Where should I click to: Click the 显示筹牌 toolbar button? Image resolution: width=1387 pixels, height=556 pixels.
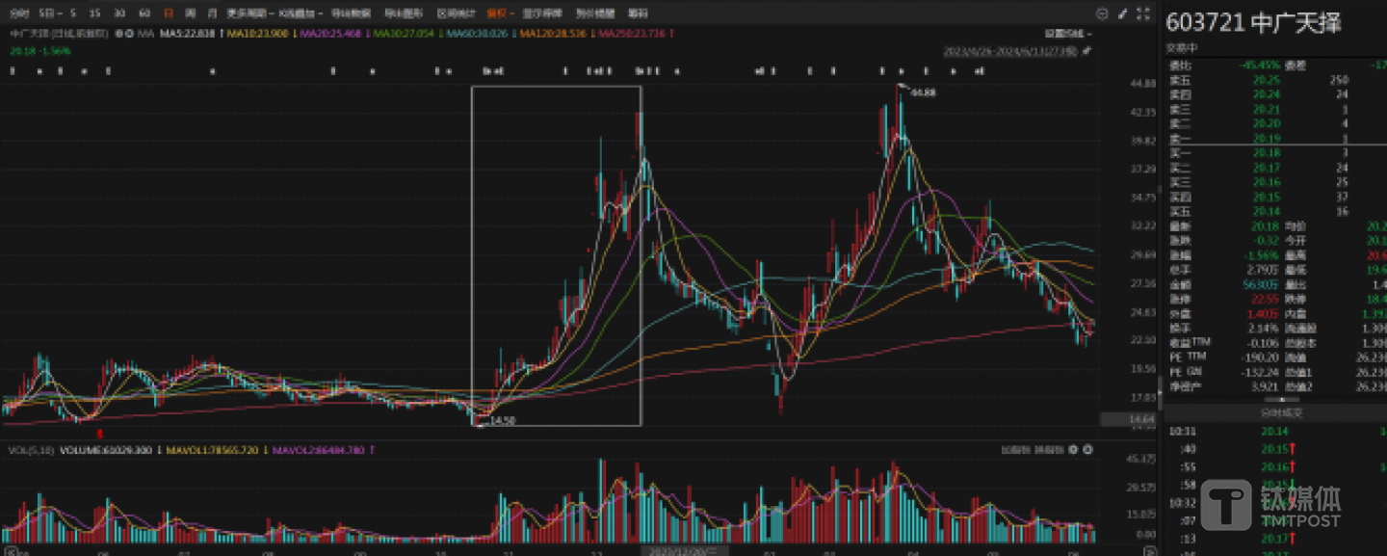click(542, 13)
